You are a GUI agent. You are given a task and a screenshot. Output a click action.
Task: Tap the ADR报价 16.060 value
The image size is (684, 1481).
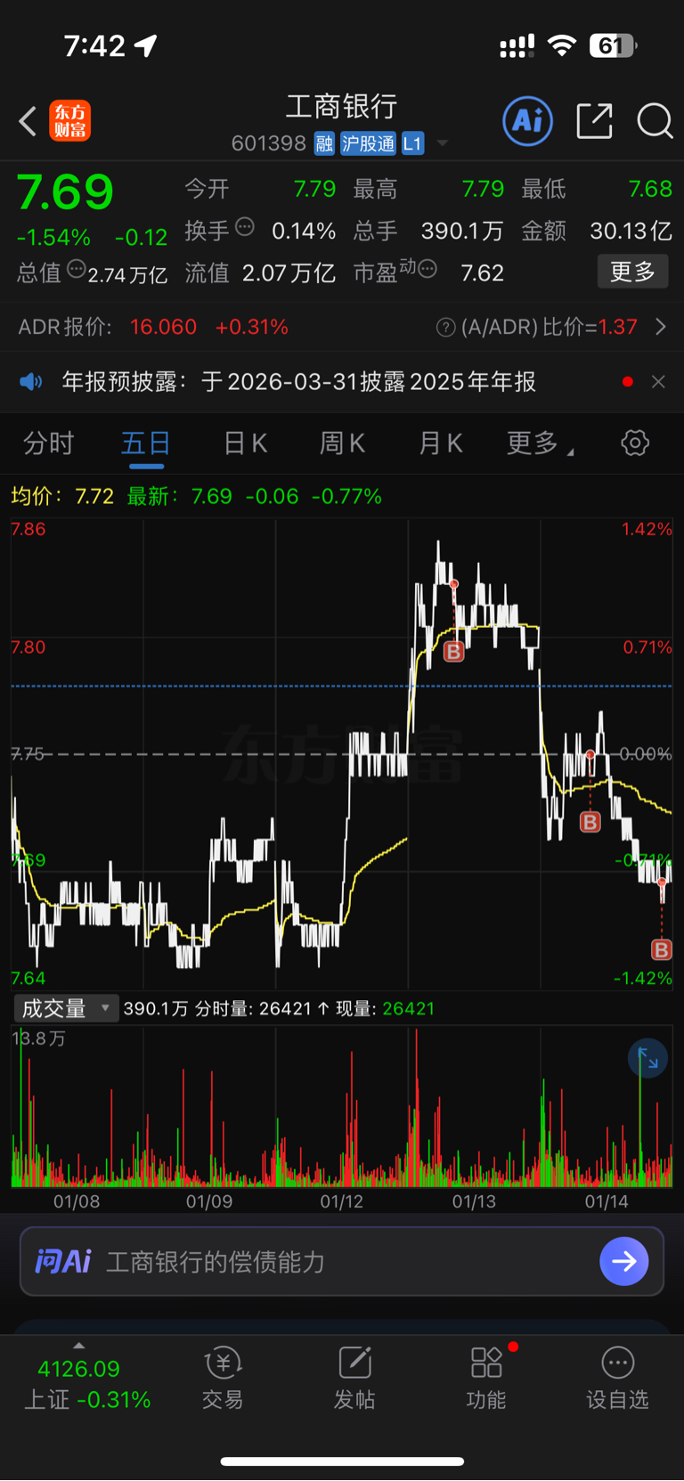click(x=163, y=327)
